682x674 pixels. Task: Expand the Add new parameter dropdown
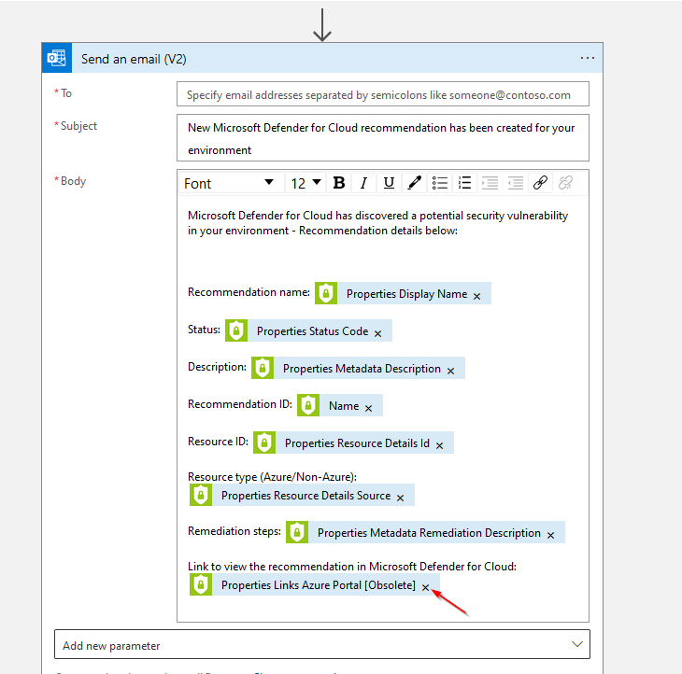322,645
